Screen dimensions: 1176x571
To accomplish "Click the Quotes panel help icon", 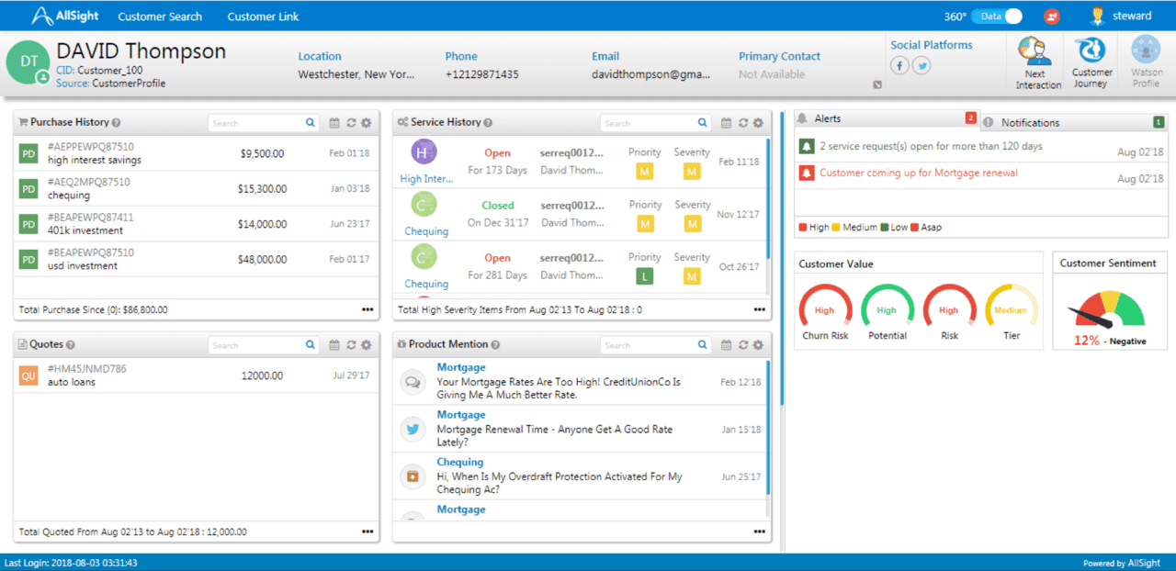I will pos(71,345).
